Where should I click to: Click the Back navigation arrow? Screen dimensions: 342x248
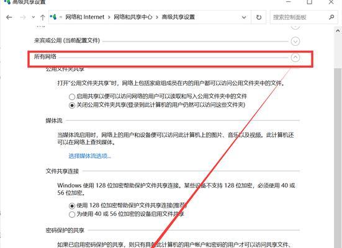coord(9,17)
